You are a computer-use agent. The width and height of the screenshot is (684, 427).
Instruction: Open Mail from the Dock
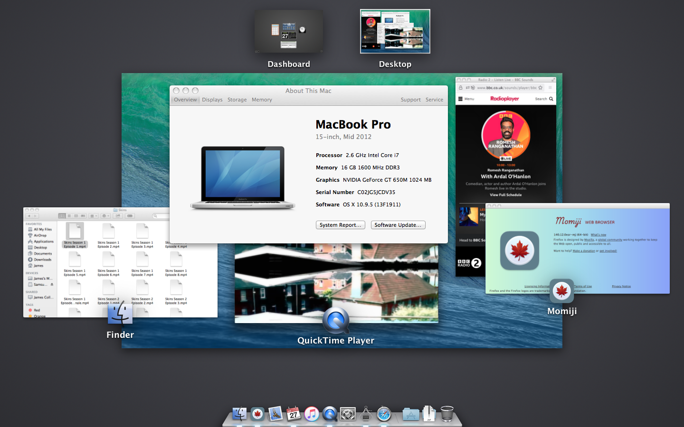click(275, 414)
